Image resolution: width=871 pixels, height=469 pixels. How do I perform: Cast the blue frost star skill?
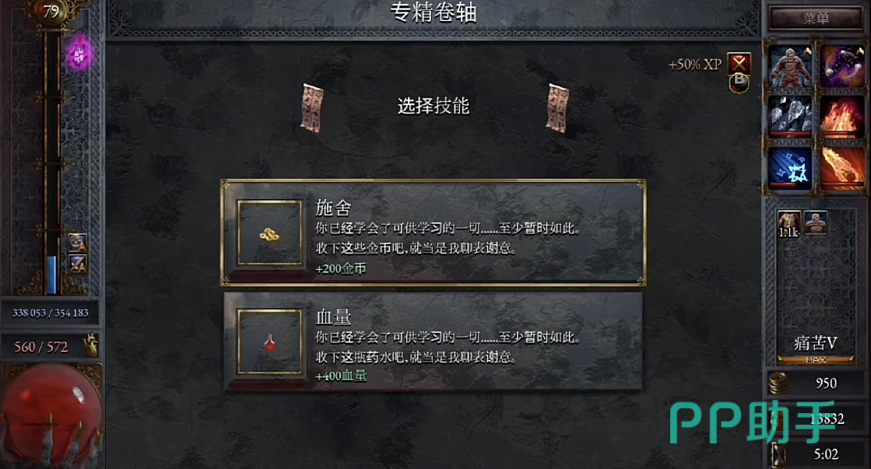[x=790, y=169]
